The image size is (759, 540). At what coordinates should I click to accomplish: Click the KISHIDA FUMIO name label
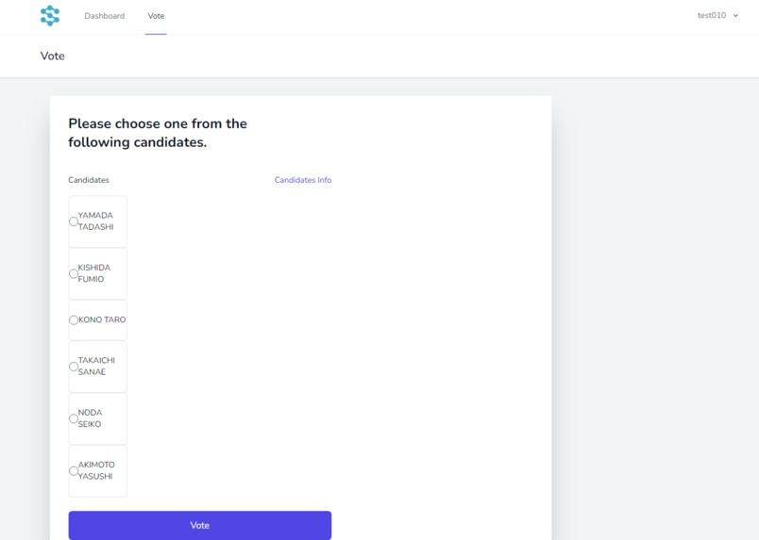click(94, 273)
